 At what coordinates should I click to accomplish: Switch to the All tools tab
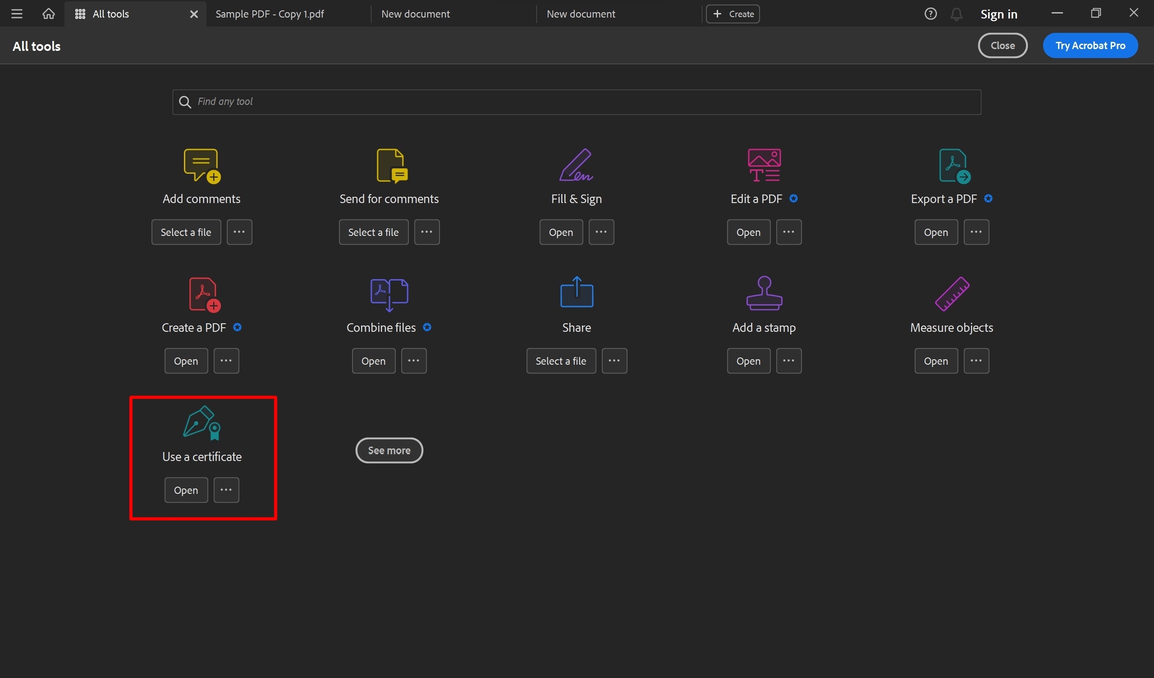pyautogui.click(x=111, y=14)
